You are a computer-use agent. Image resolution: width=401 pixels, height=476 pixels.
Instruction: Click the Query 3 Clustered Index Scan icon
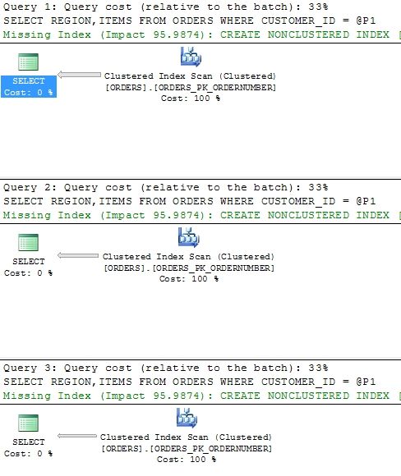[x=187, y=418]
